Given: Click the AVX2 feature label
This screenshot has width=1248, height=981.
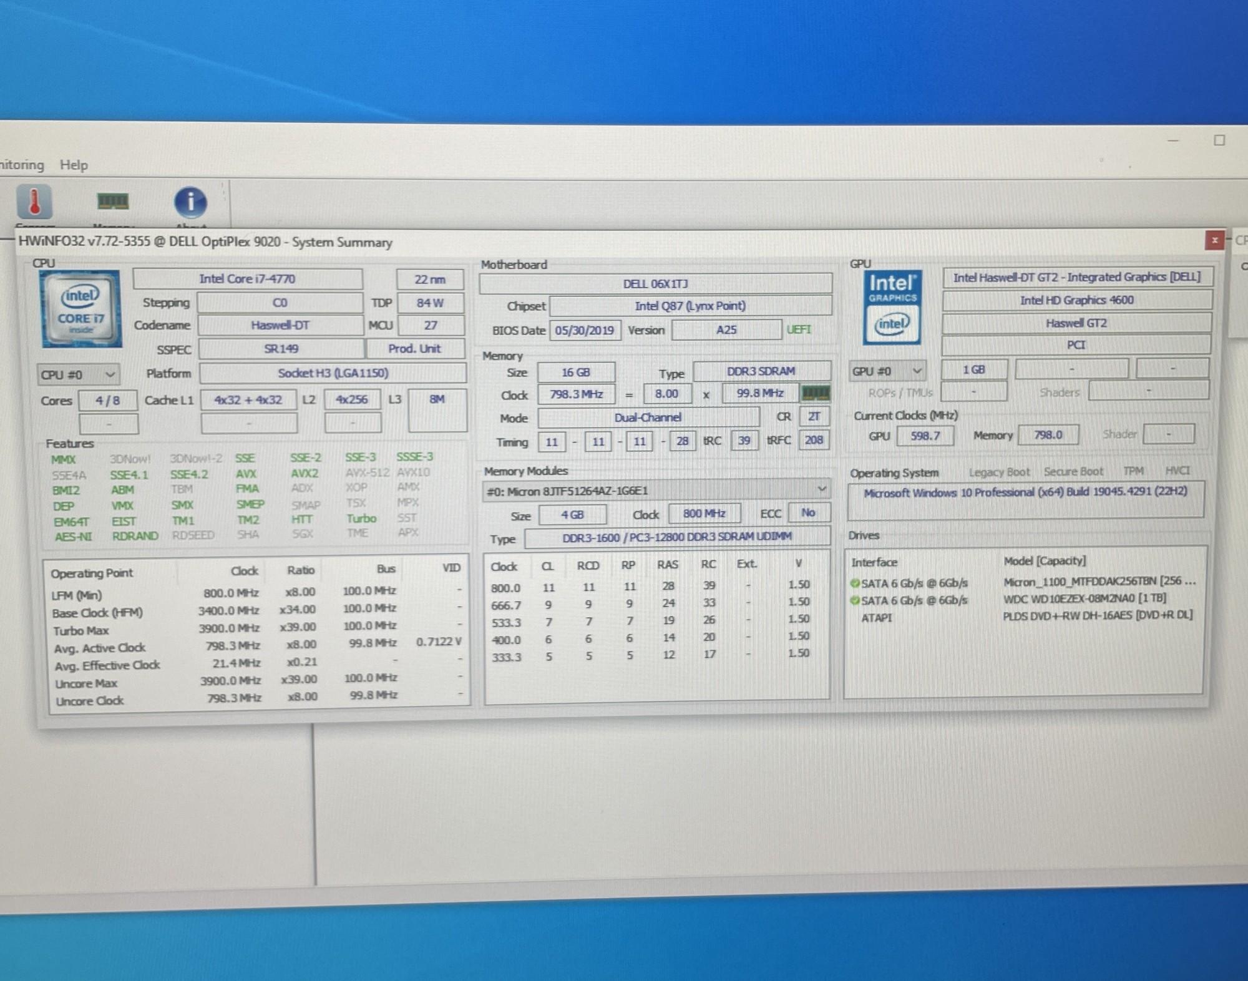Looking at the screenshot, I should tap(305, 473).
